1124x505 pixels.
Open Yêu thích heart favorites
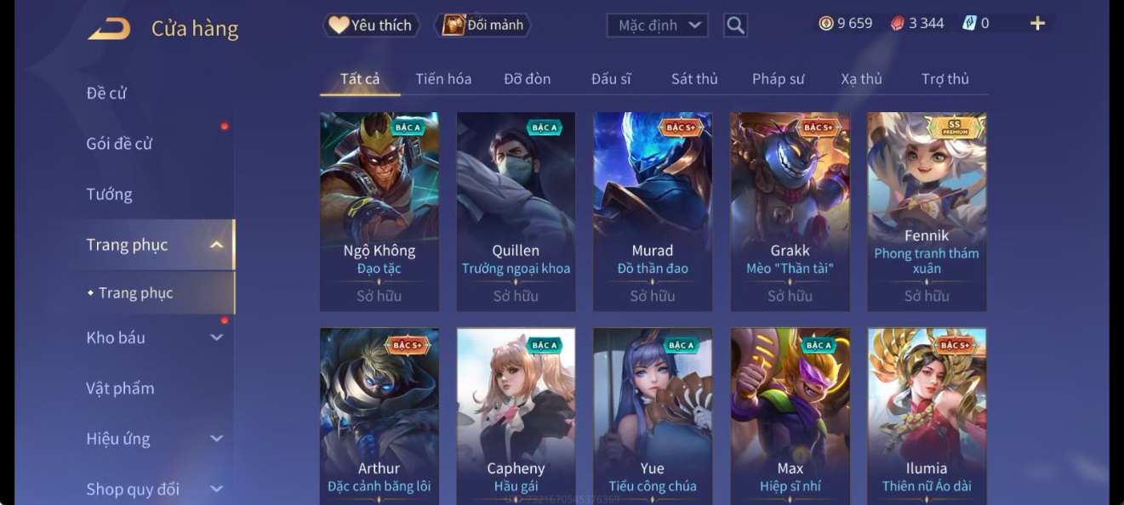[370, 26]
